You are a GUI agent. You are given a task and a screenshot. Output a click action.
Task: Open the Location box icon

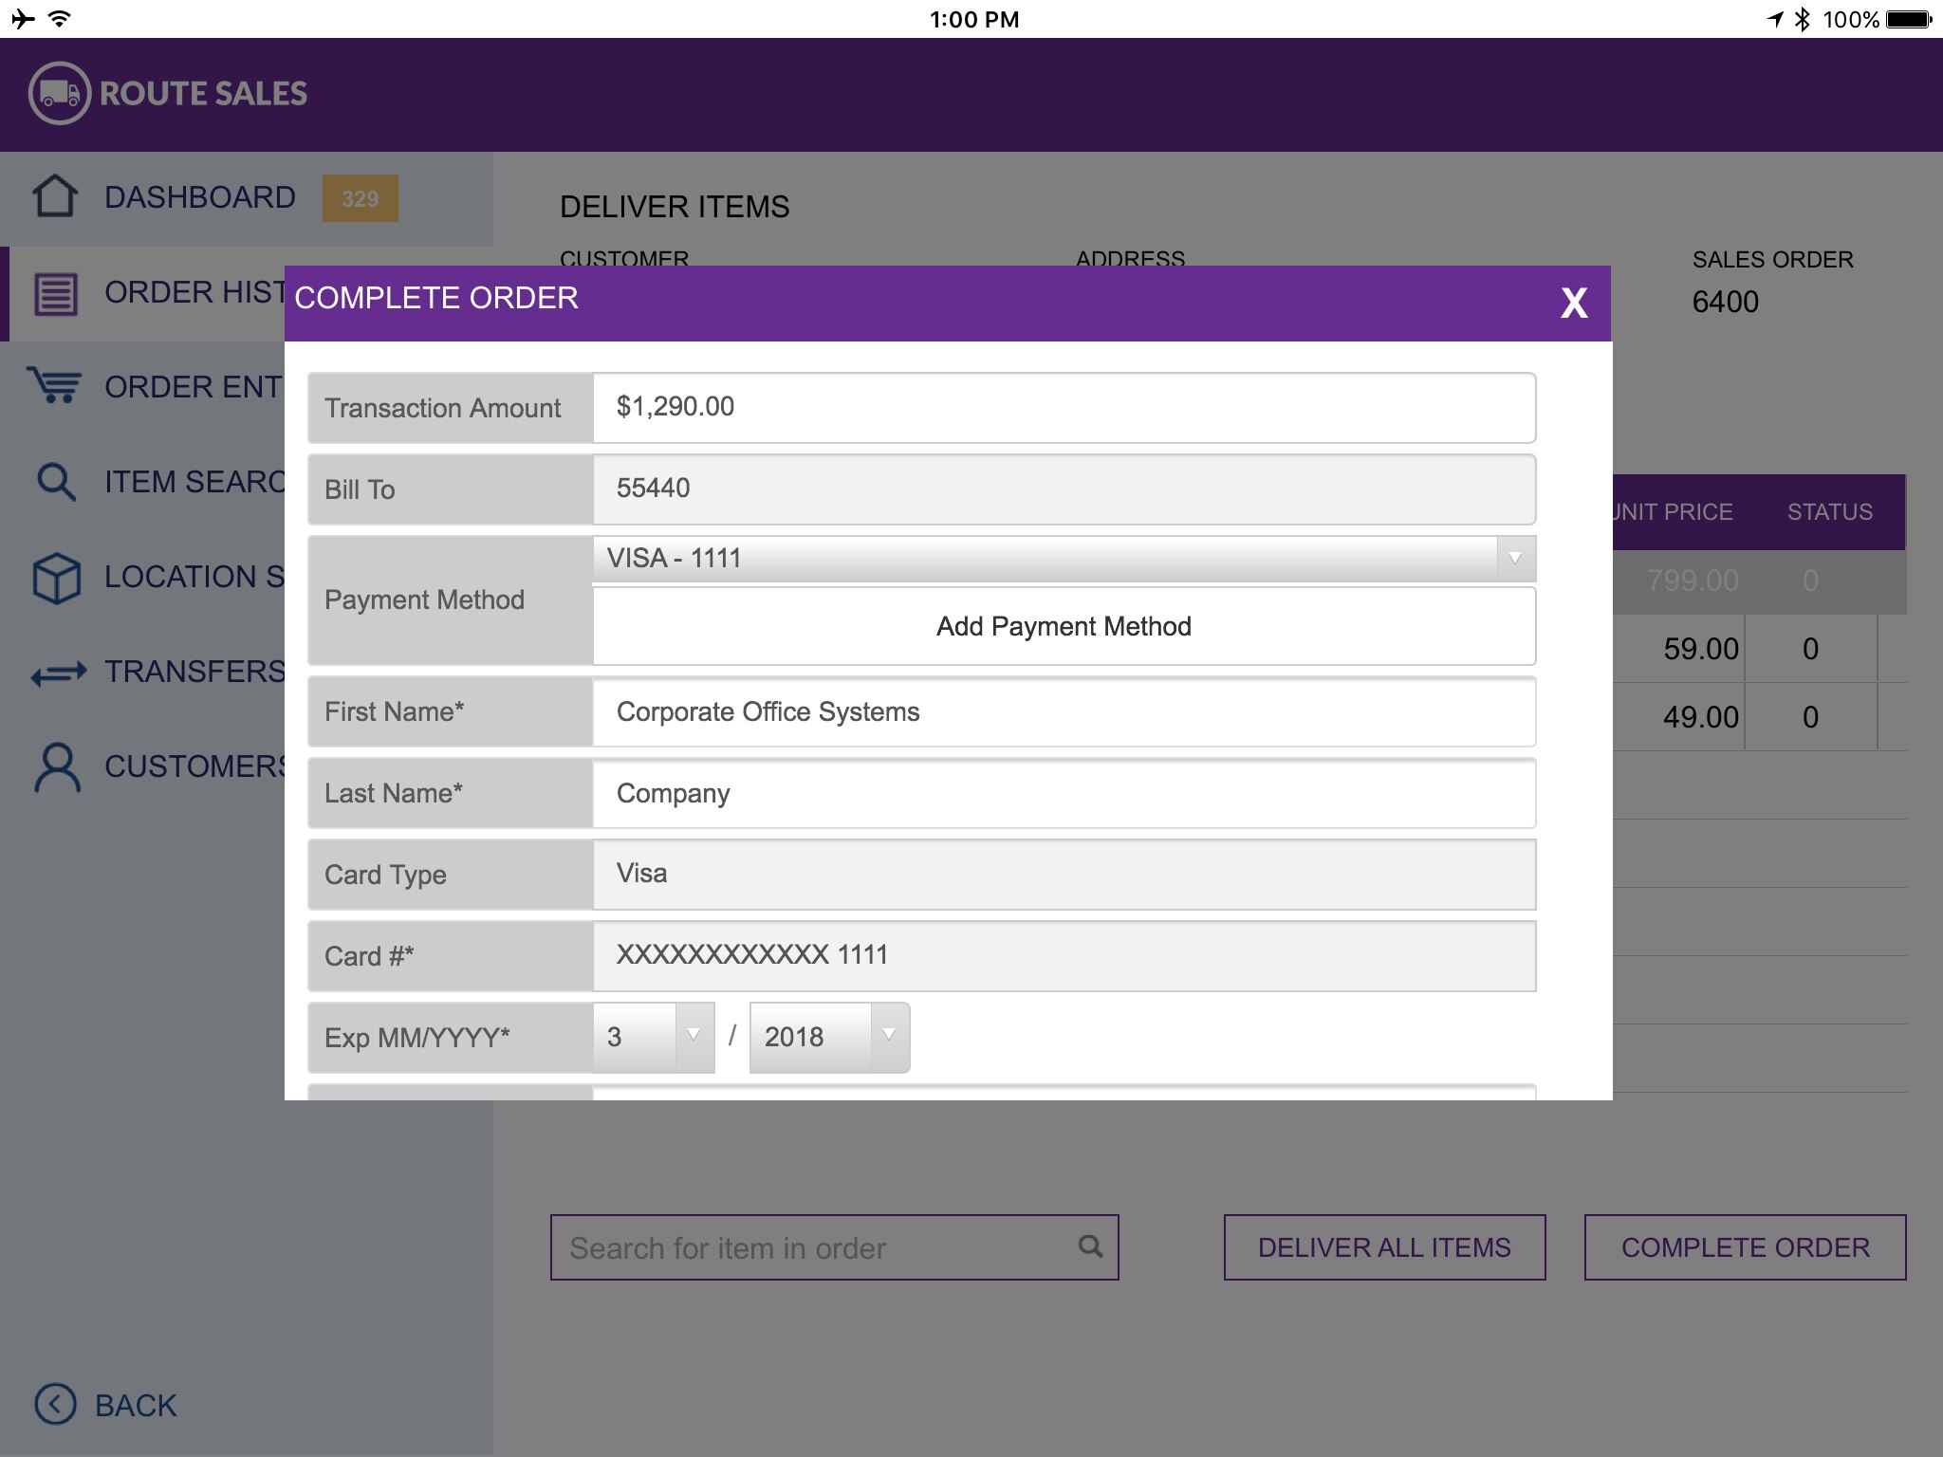(56, 578)
